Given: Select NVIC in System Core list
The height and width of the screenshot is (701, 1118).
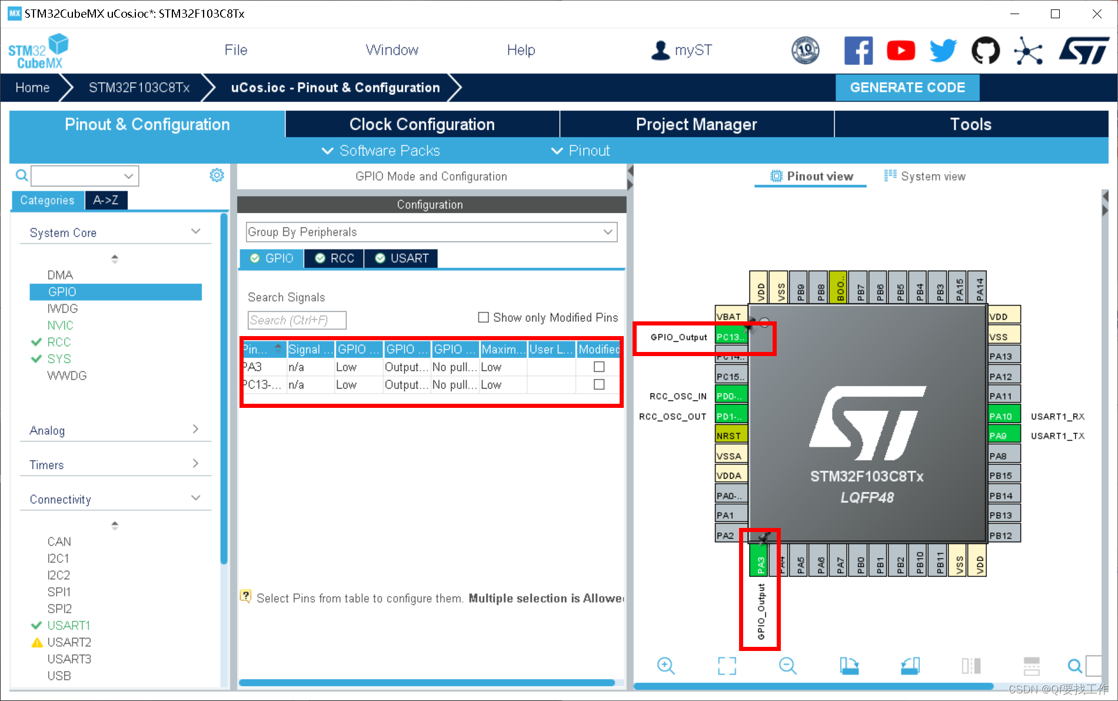Looking at the screenshot, I should point(61,325).
